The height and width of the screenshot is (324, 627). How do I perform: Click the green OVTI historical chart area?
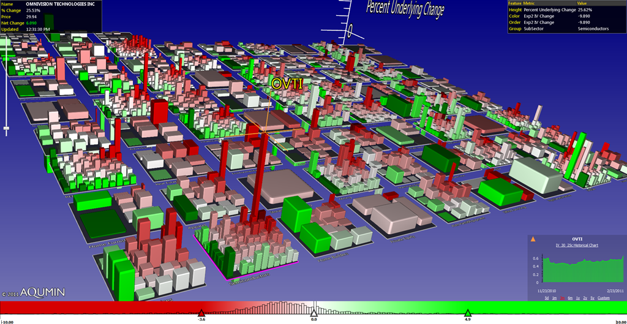pos(584,270)
